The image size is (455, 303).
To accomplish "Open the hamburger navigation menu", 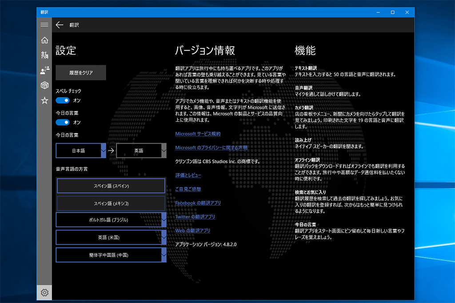I will [44, 25].
